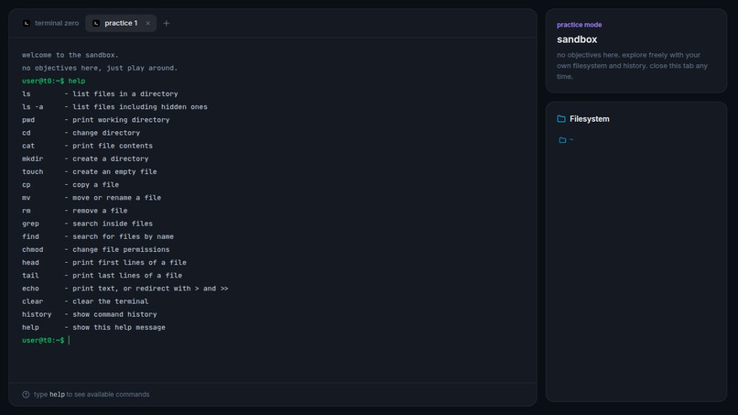Click the 'cat' print file contents line

pos(87,146)
